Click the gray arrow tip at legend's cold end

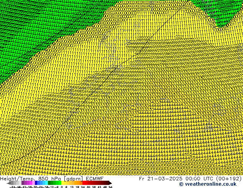(x=8, y=183)
